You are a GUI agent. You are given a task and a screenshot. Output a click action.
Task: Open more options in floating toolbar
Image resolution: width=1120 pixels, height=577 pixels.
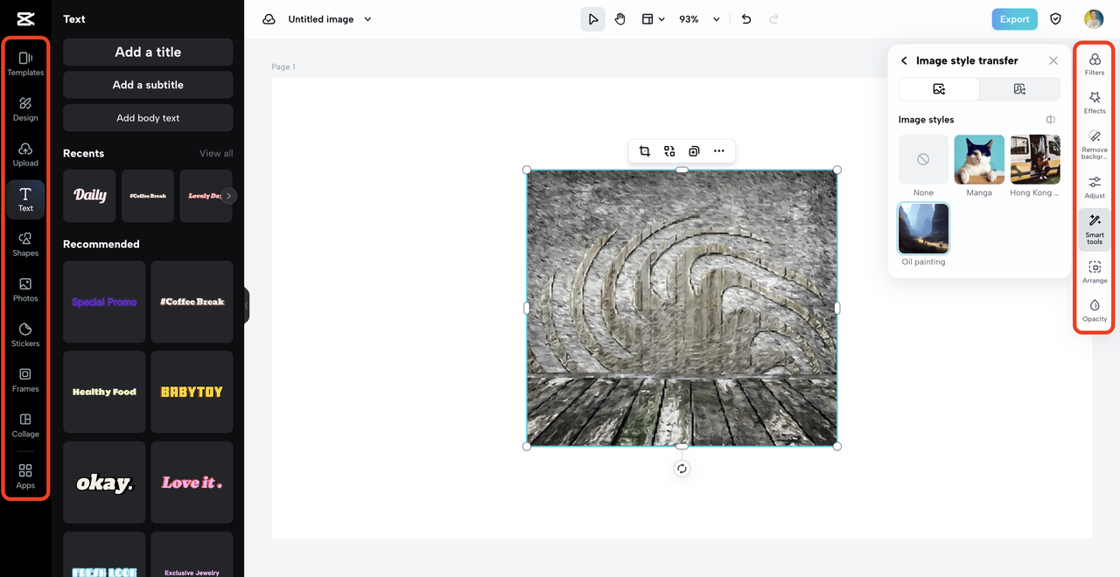coord(718,151)
